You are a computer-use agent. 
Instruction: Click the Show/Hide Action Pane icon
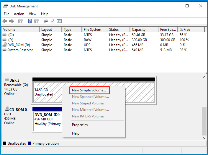37,21
